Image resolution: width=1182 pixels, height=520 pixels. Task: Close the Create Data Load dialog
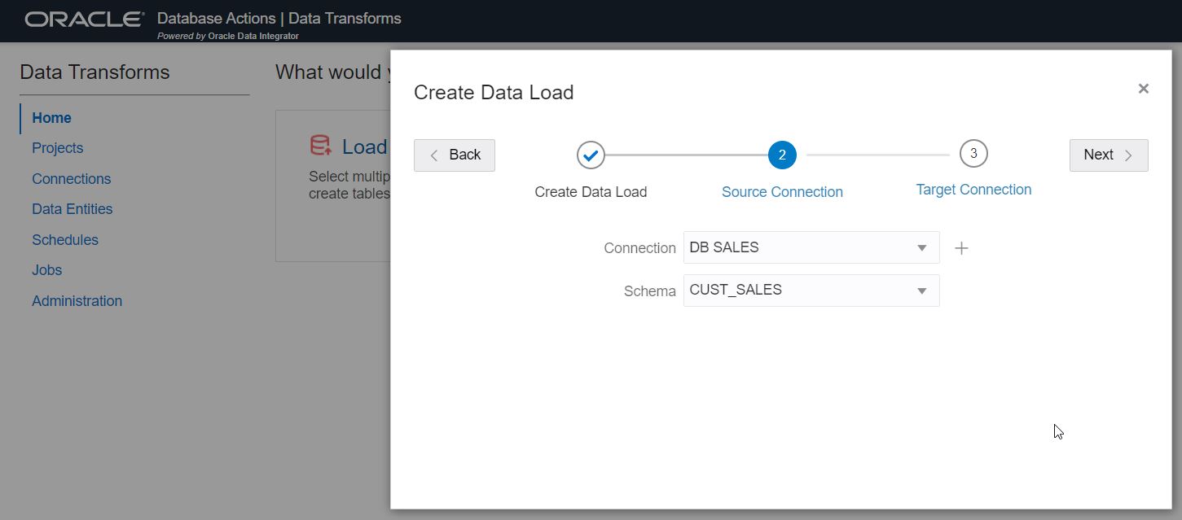1143,89
